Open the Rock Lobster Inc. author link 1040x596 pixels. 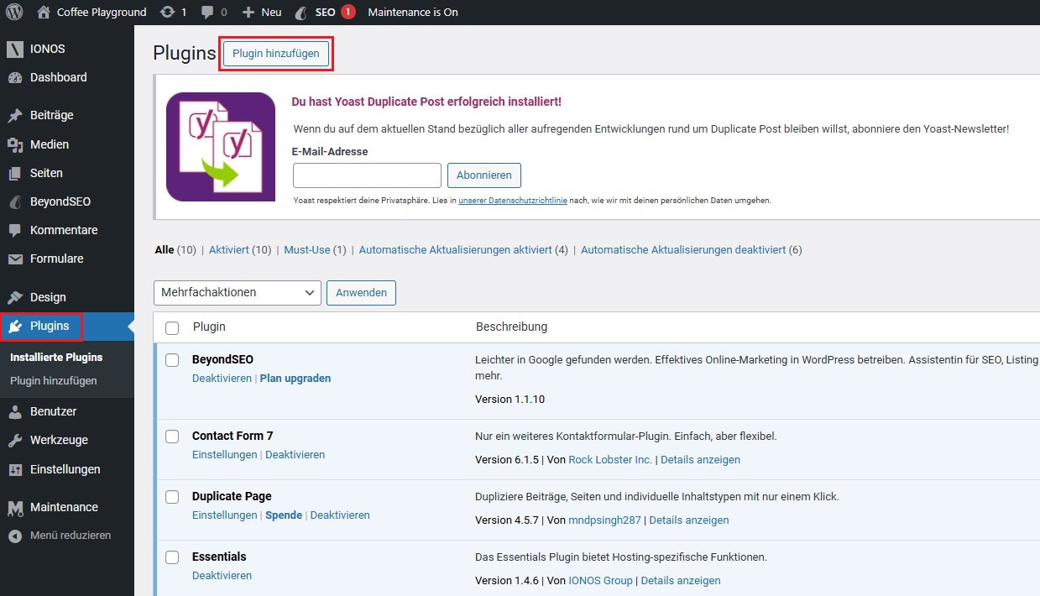coord(610,459)
